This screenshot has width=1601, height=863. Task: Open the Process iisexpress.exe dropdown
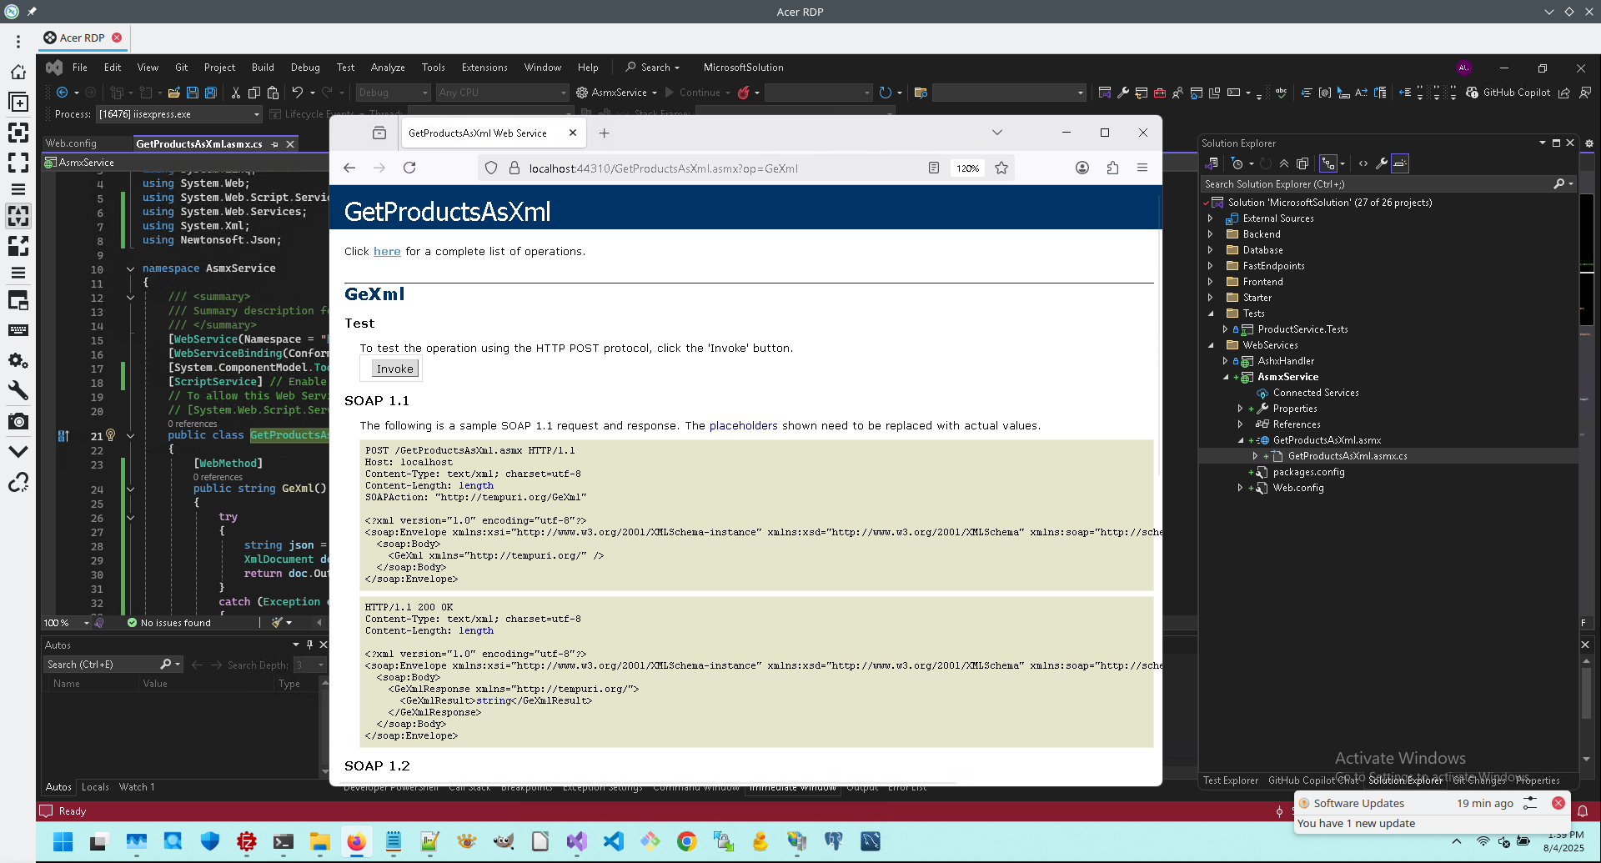pos(179,114)
